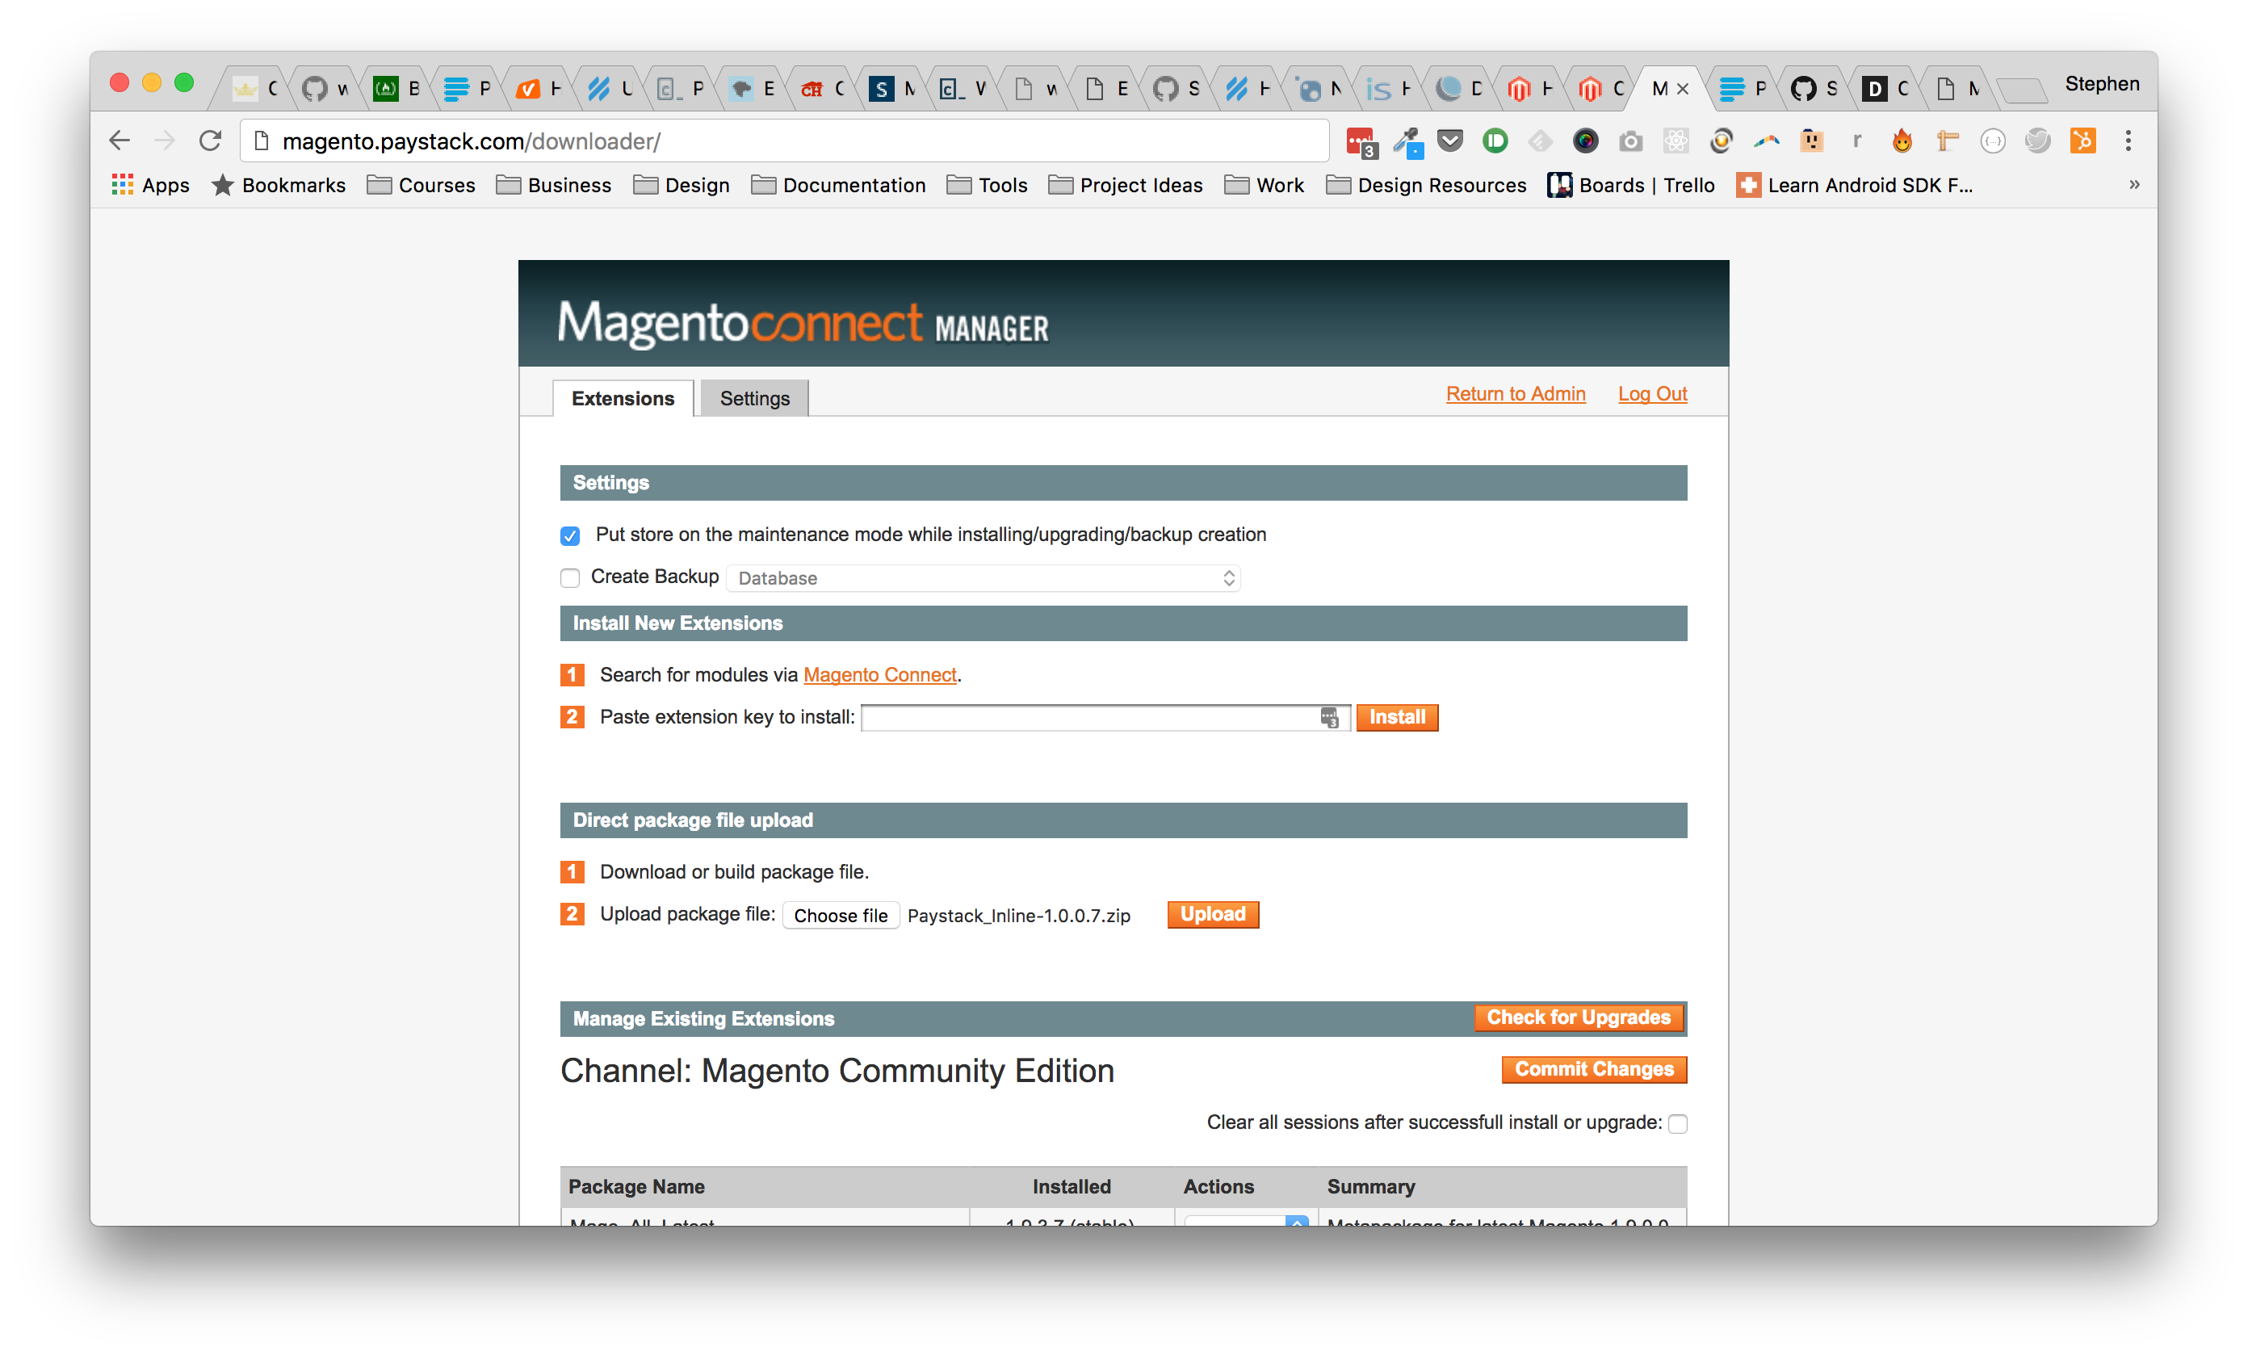Screen dimensions: 2248x1355
Task: Switch to the Settings tab
Action: pyautogui.click(x=754, y=398)
